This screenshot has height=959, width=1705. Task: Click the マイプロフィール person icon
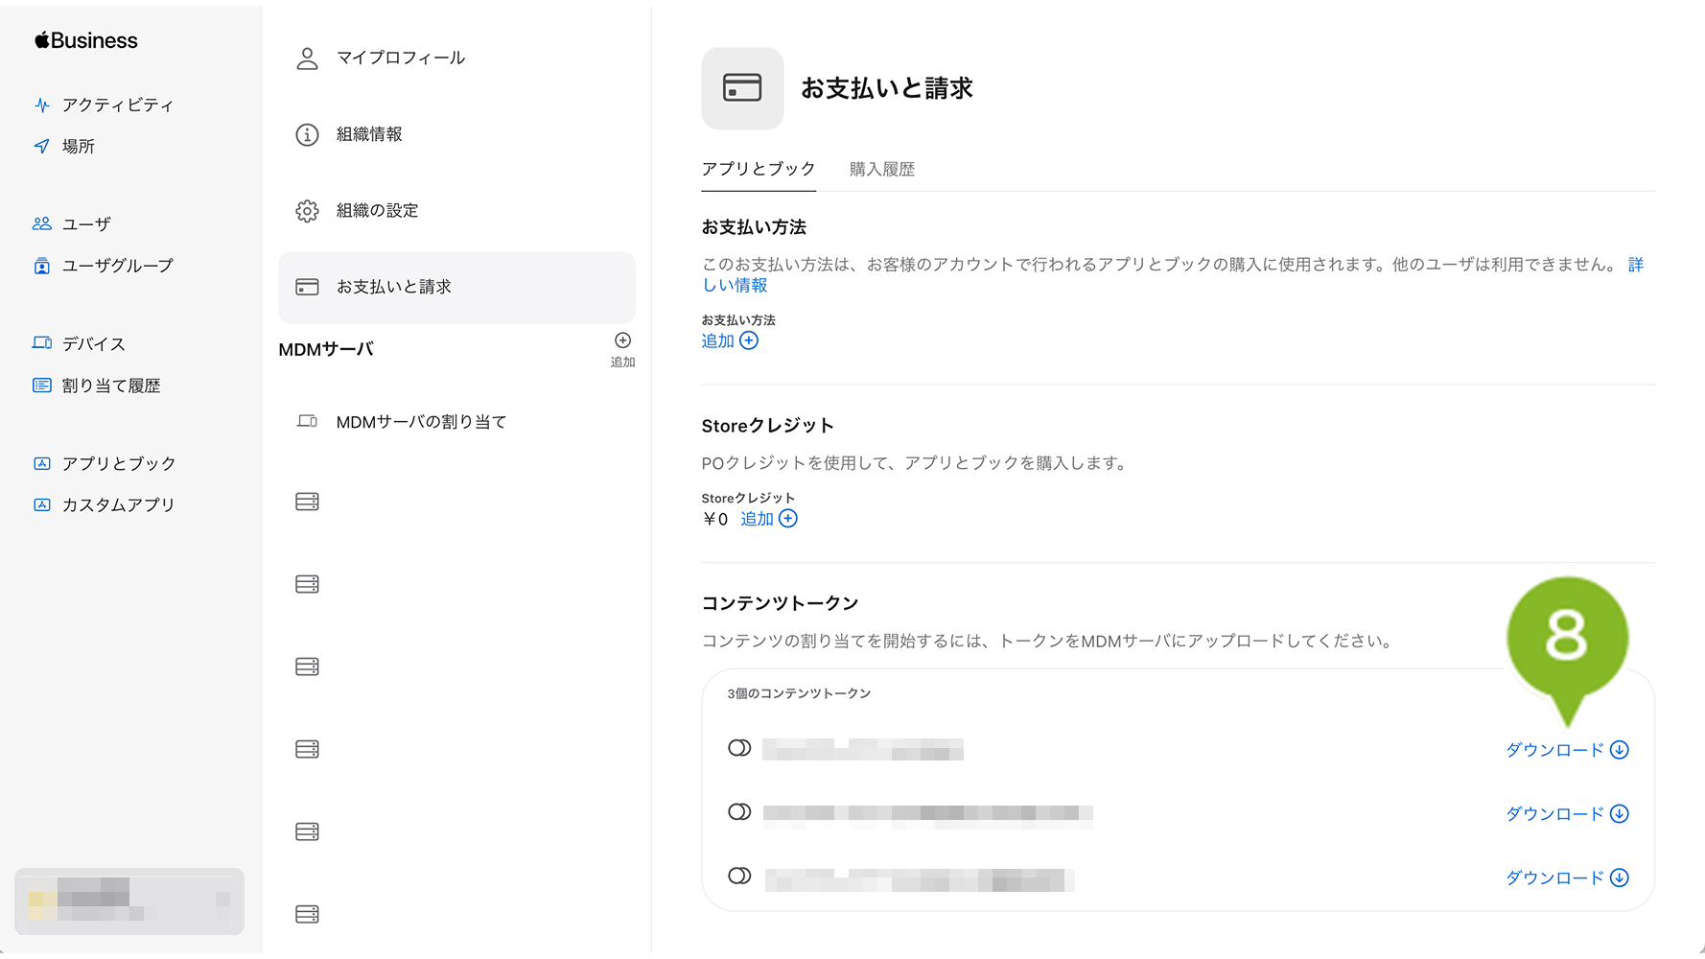[307, 58]
